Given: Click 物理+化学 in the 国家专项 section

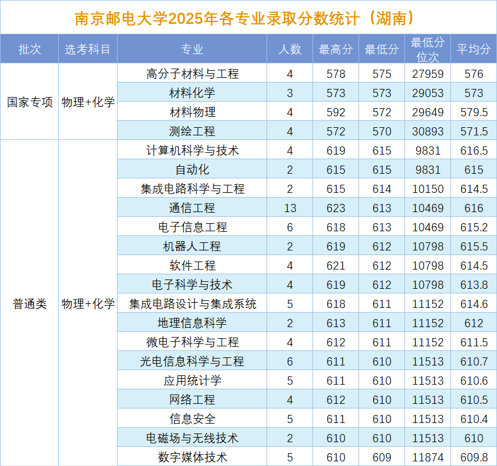Looking at the screenshot, I should [x=88, y=102].
